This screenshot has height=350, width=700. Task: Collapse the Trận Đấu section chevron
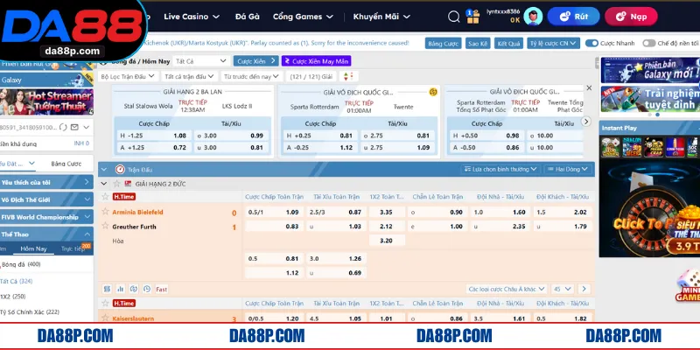105,169
